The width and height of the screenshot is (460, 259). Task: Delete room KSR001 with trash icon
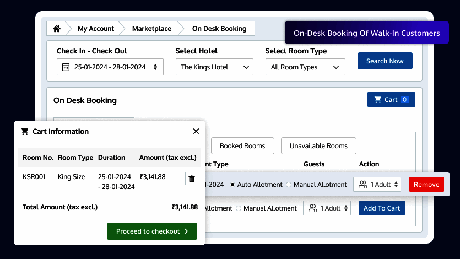click(191, 179)
